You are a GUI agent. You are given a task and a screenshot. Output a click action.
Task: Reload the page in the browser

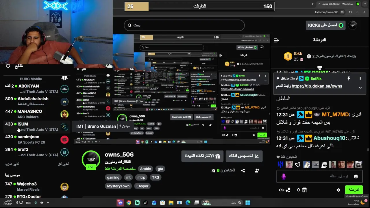click(x=350, y=12)
